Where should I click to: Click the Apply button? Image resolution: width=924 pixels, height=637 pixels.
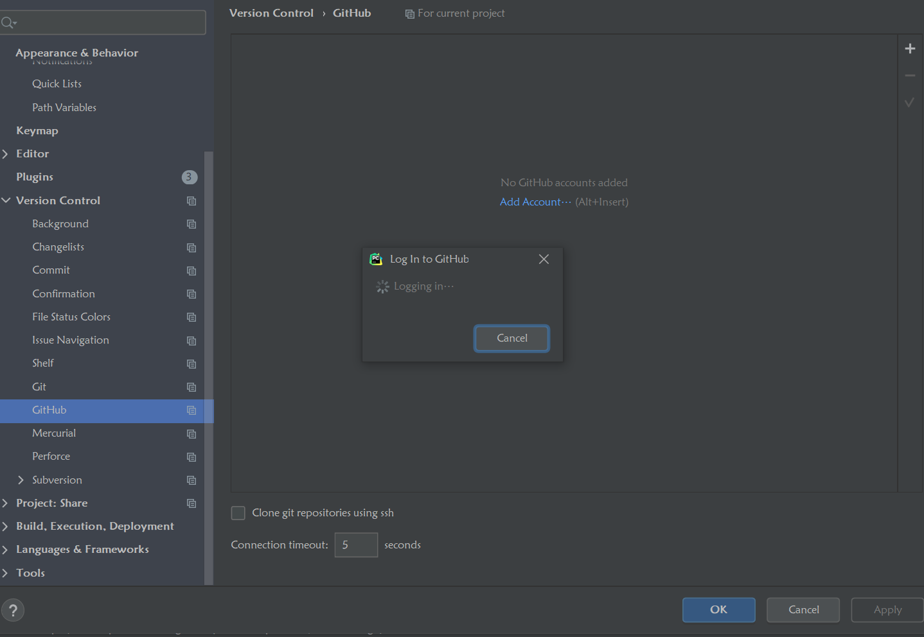[x=887, y=610]
